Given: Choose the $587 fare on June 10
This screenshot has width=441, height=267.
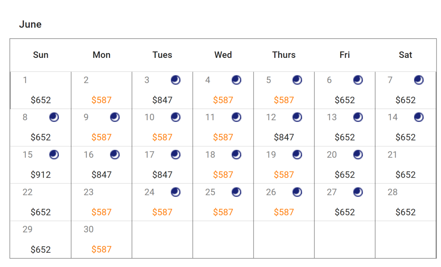Looking at the screenshot, I should [x=162, y=138].
